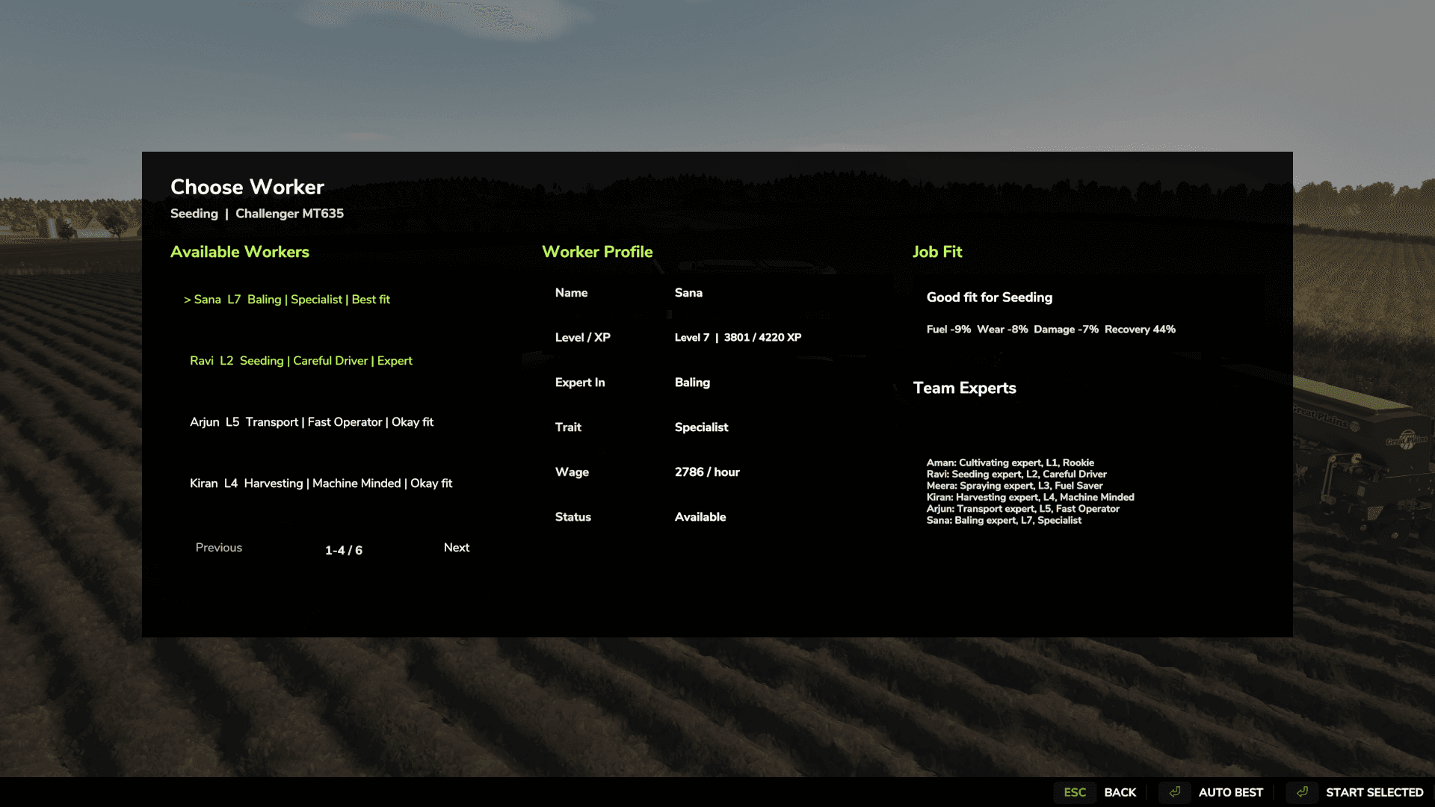The width and height of the screenshot is (1435, 807).
Task: Click the Wage value 2786 / hour
Action: pos(707,472)
